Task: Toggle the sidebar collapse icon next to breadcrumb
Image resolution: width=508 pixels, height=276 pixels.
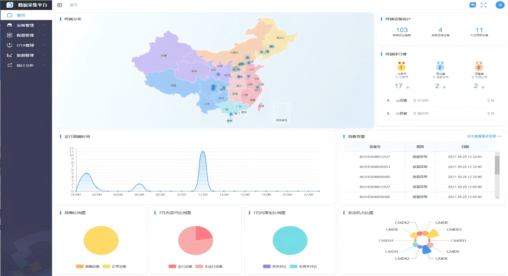Action: [60, 5]
